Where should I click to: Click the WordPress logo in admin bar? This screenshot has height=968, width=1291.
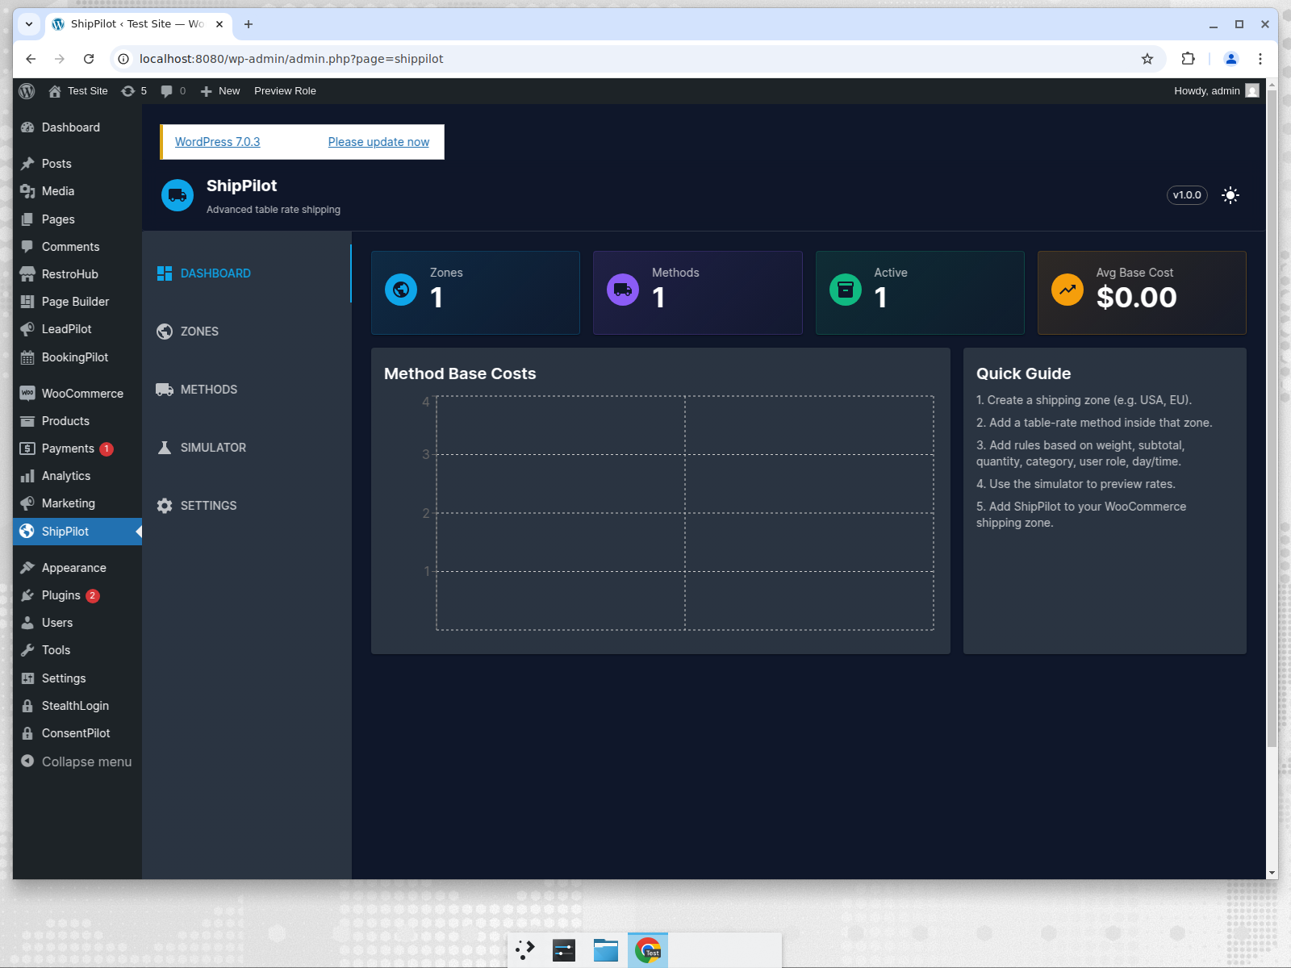pyautogui.click(x=27, y=91)
